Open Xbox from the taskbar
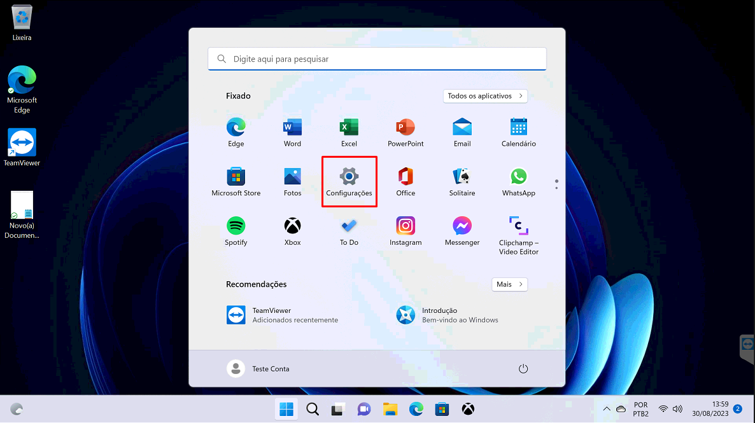 coord(468,409)
